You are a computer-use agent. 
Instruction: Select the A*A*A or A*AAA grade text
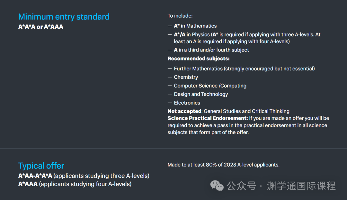(x=41, y=27)
